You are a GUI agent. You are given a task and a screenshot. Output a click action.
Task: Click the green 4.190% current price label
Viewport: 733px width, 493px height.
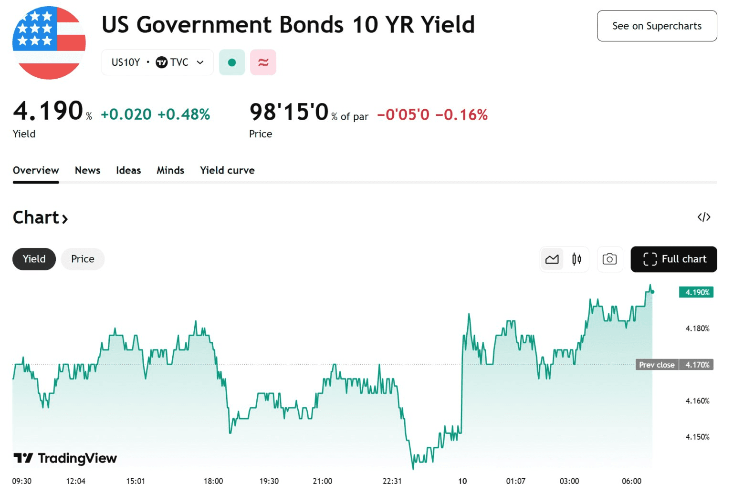[696, 292]
